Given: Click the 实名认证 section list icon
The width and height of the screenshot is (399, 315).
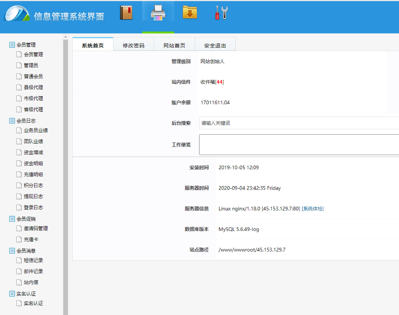Looking at the screenshot, I should [12, 294].
